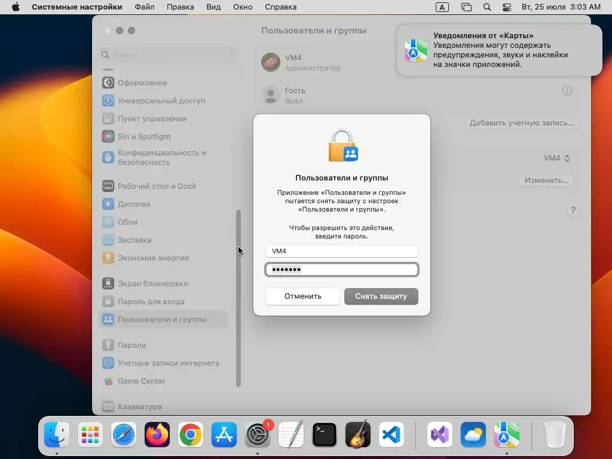612x459 pixels.
Task: Open the Finder icon in the Dock
Action: (x=57, y=434)
